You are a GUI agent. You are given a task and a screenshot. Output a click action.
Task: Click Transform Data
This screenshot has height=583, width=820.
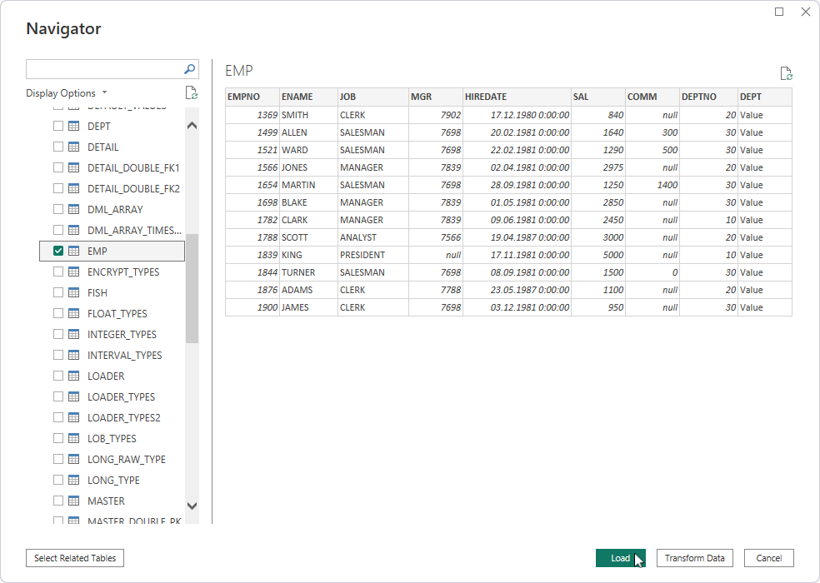coord(694,558)
